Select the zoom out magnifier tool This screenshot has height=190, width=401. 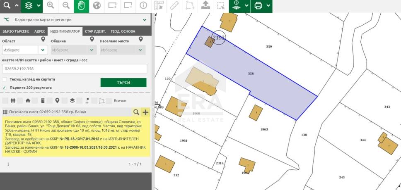(x=66, y=6)
